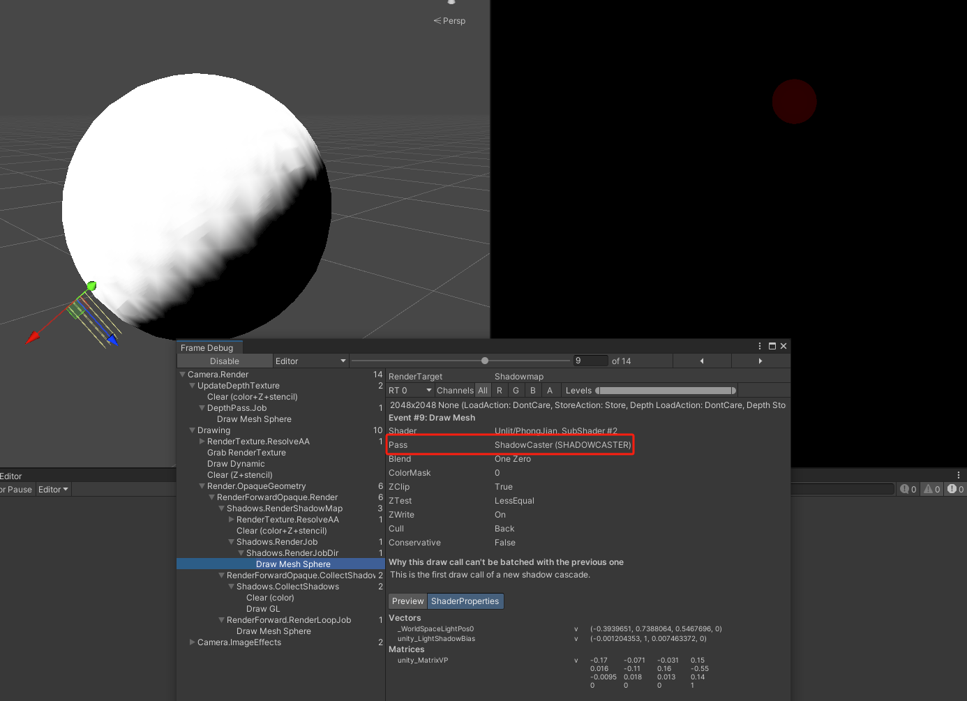Image resolution: width=967 pixels, height=701 pixels.
Task: Open the Console panel kebab menu
Action: click(959, 475)
